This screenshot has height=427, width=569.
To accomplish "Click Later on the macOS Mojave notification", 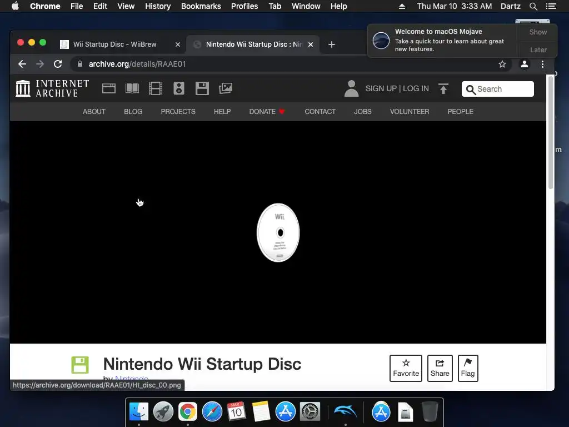I will coord(538,49).
